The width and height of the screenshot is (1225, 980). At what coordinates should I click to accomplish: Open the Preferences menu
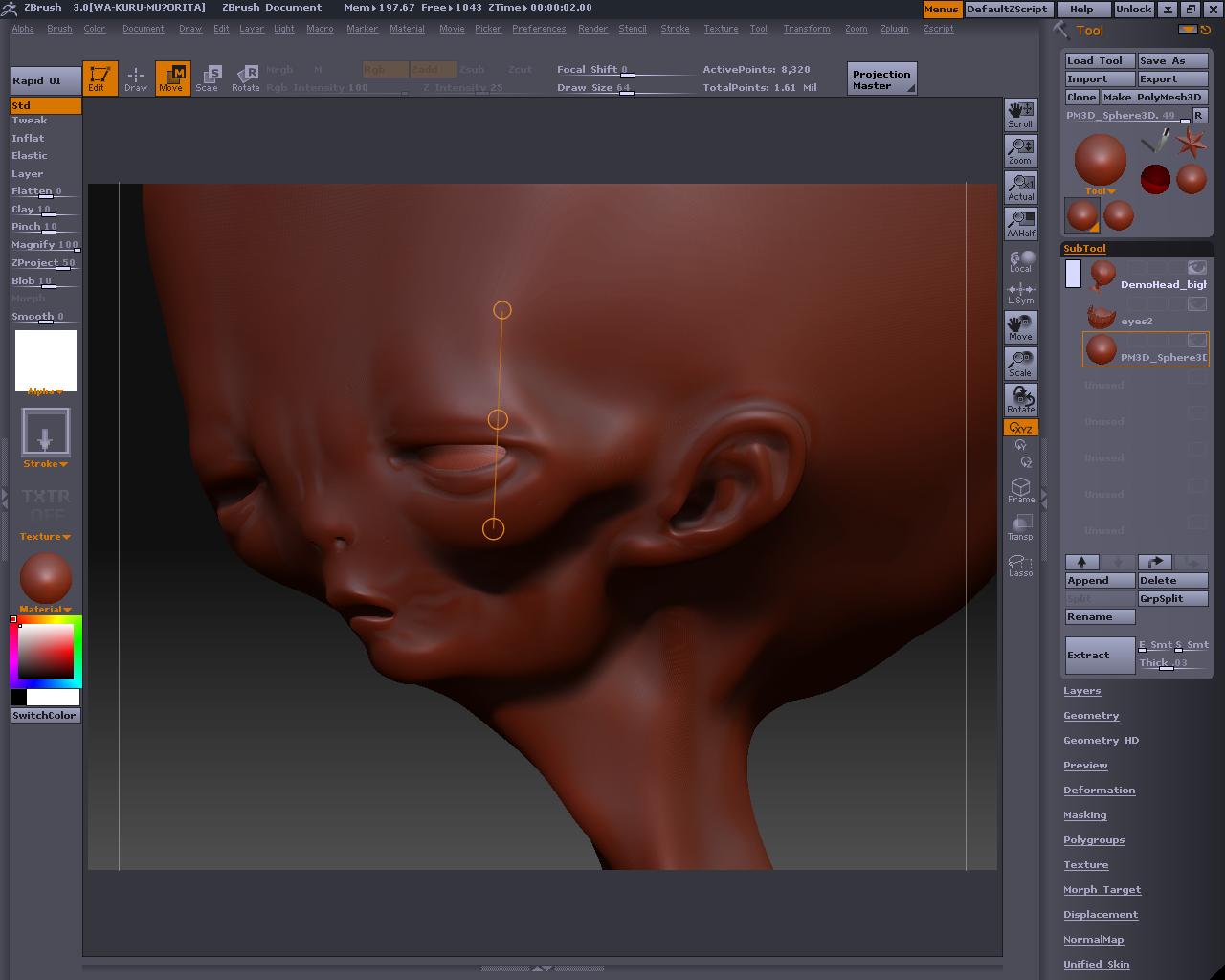tap(539, 29)
